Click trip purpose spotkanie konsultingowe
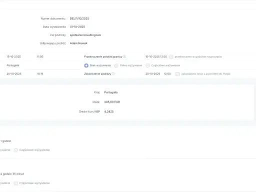This screenshot has width=256, height=192. tap(85, 35)
